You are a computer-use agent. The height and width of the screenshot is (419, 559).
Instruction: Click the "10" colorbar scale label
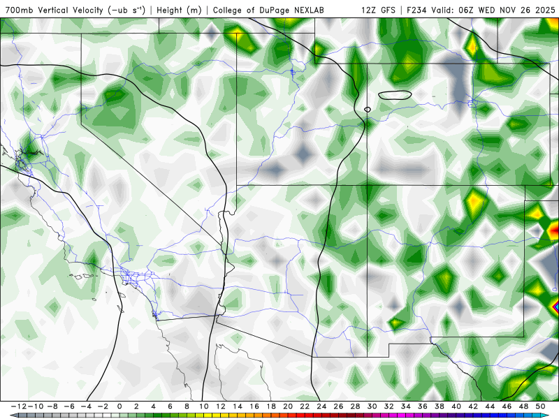(x=203, y=406)
